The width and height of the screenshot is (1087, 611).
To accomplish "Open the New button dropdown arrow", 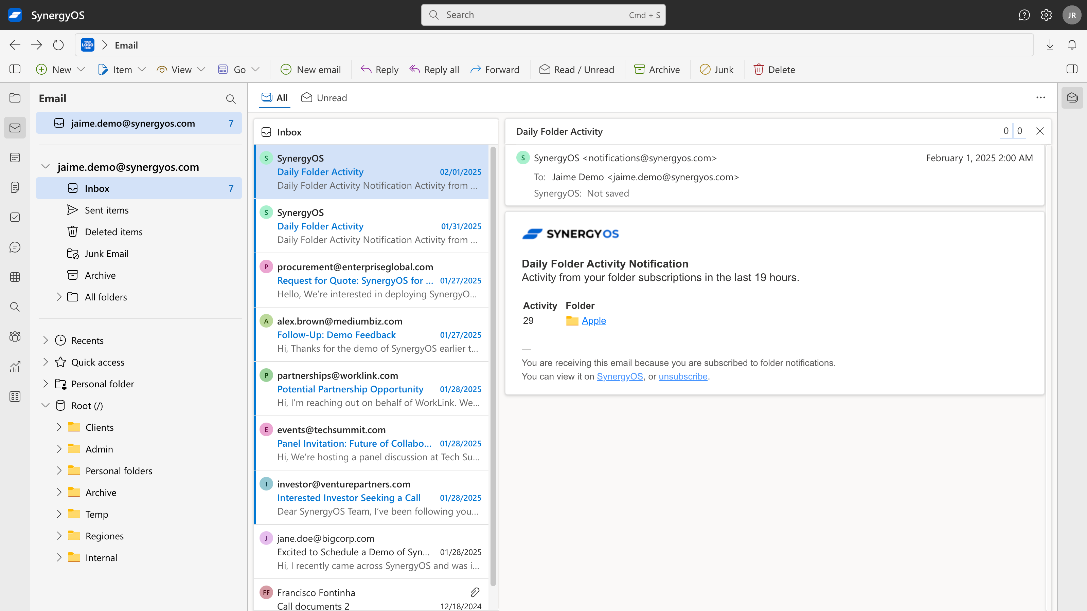I will click(81, 69).
